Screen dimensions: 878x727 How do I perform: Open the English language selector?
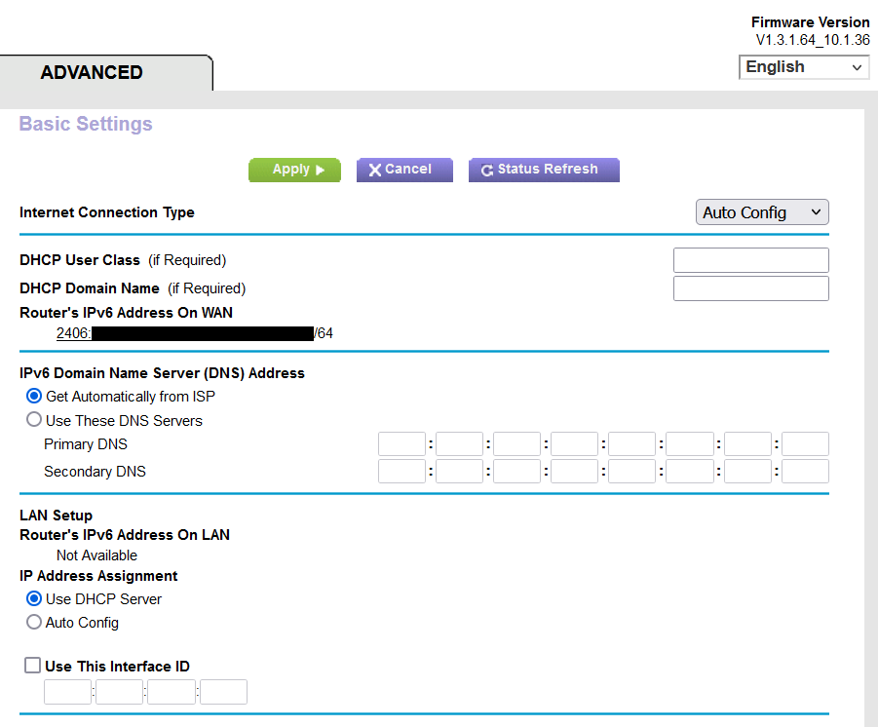pos(803,66)
